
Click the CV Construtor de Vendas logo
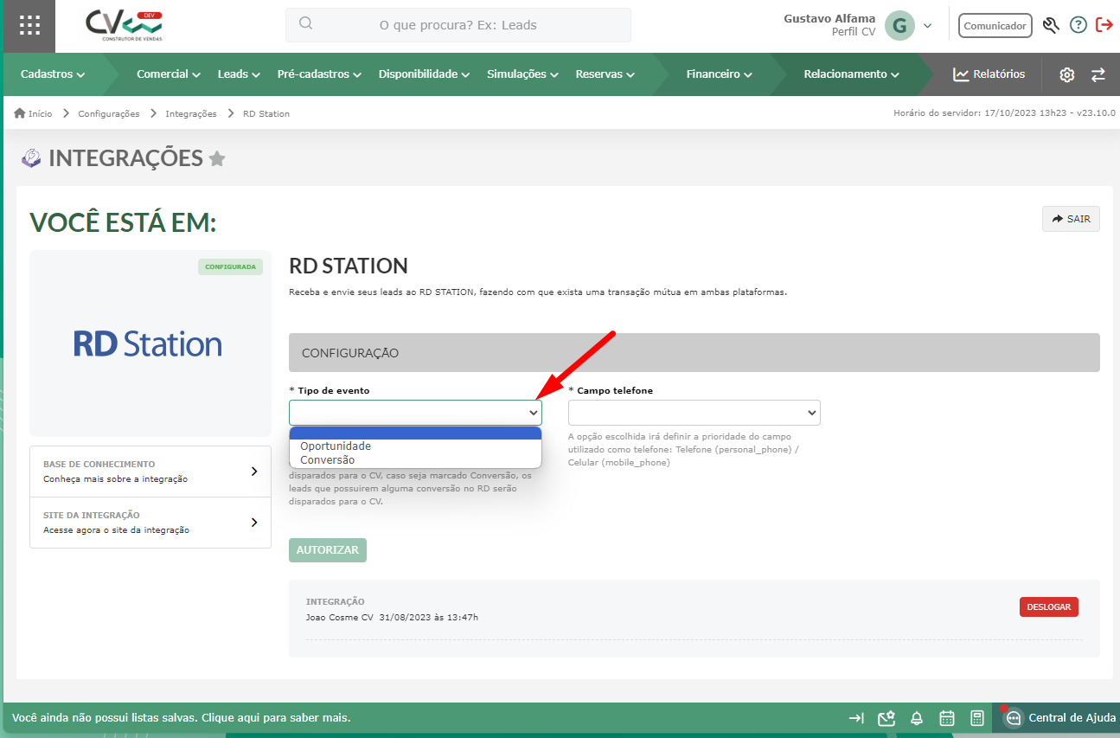(125, 25)
